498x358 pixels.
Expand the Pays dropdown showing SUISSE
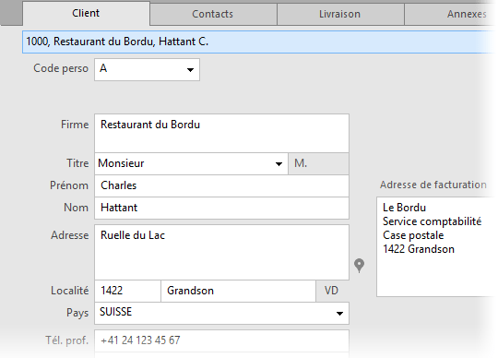pyautogui.click(x=339, y=314)
